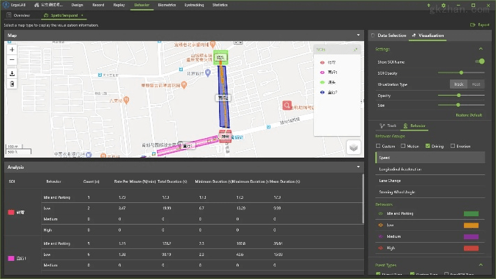This screenshot has height=279, width=496.
Task: Collapse the Settings section
Action: tap(480, 49)
